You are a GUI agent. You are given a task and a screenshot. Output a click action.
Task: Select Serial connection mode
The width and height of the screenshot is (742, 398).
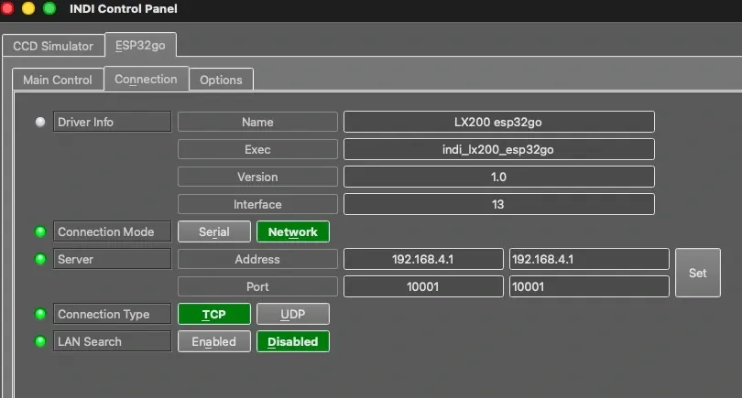pos(213,231)
